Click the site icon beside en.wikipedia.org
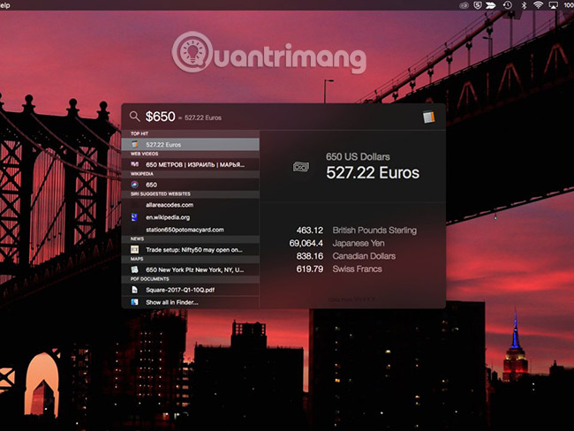Viewport: 574px width, 431px height. [x=134, y=217]
